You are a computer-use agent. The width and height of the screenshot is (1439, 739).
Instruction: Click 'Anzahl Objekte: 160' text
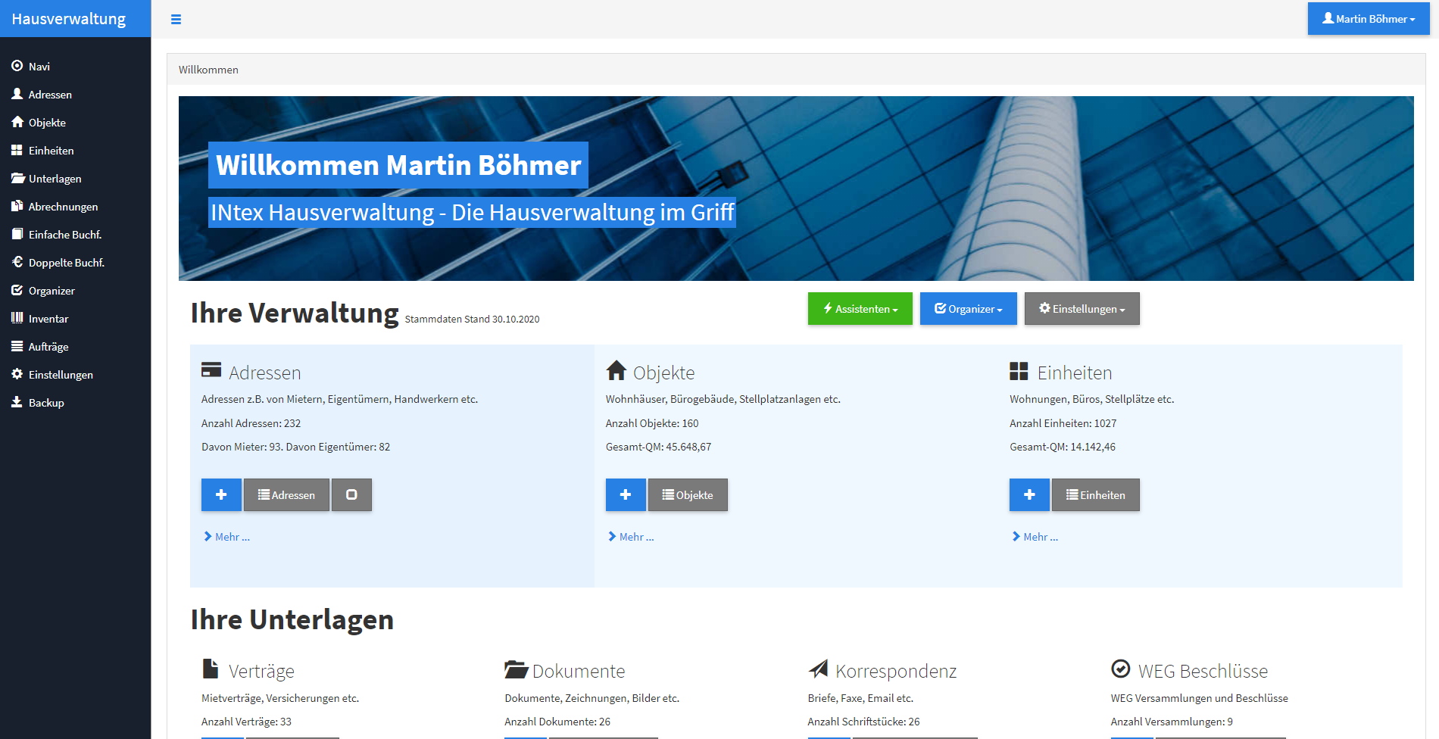652,423
